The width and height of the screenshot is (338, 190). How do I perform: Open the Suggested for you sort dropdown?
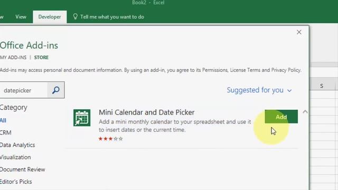259,90
